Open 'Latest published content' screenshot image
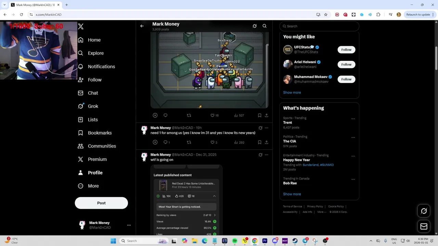Image resolution: width=438 pixels, height=246 pixels. click(x=186, y=200)
